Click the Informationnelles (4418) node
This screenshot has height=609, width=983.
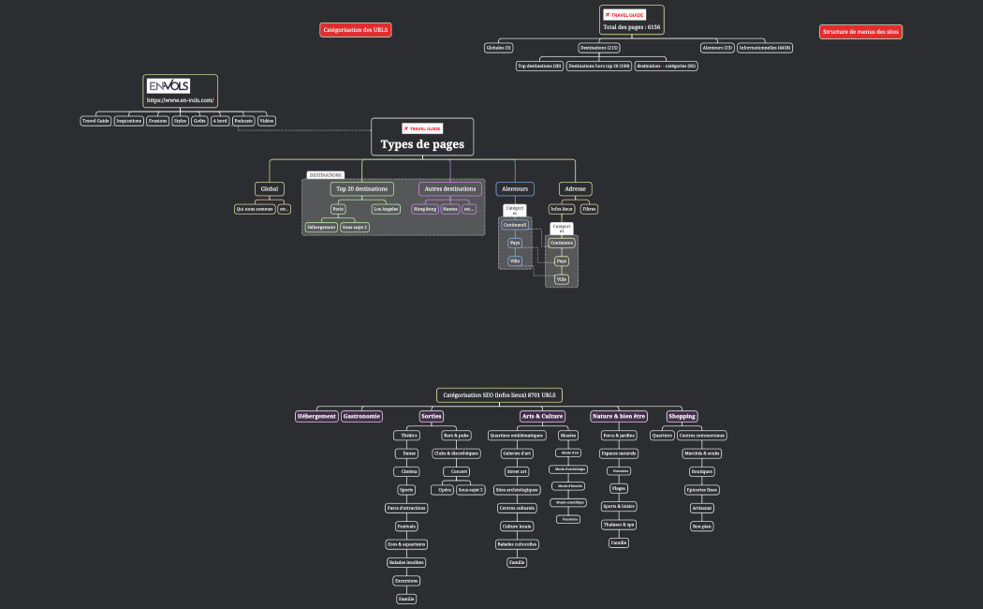click(x=765, y=48)
